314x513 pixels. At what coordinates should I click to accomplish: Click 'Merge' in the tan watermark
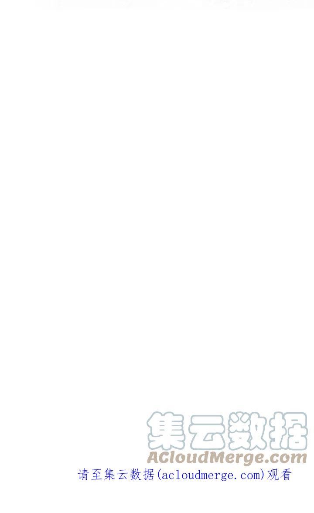point(236,458)
